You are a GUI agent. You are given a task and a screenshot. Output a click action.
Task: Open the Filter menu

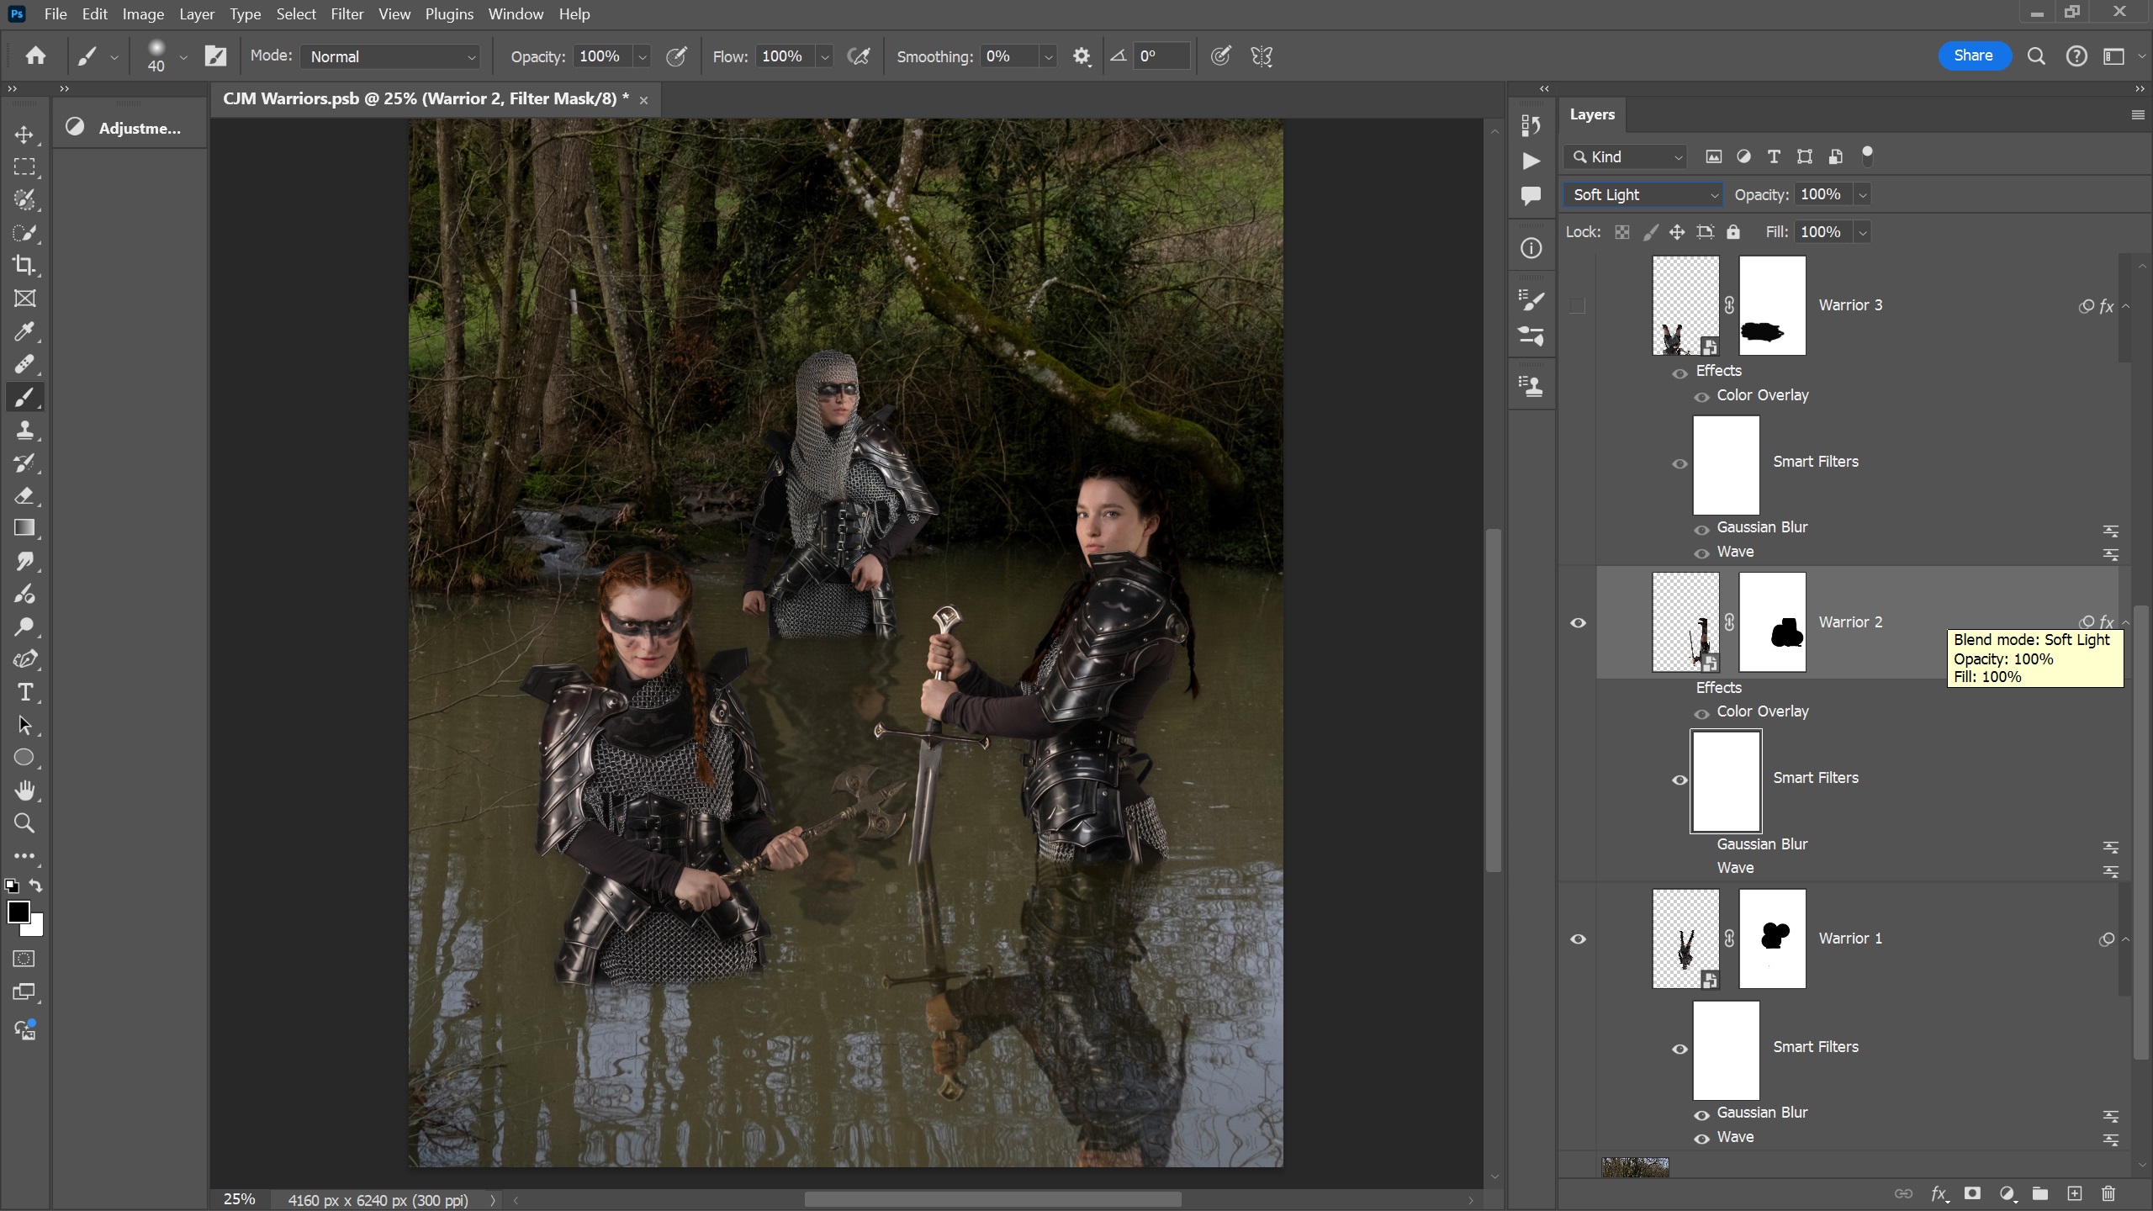346,14
